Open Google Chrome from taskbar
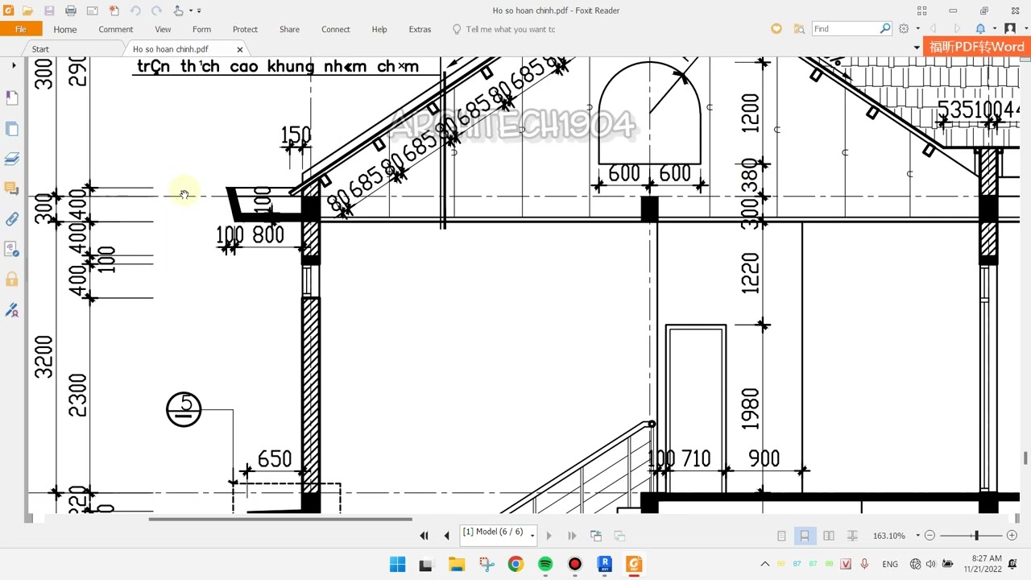 [x=515, y=564]
